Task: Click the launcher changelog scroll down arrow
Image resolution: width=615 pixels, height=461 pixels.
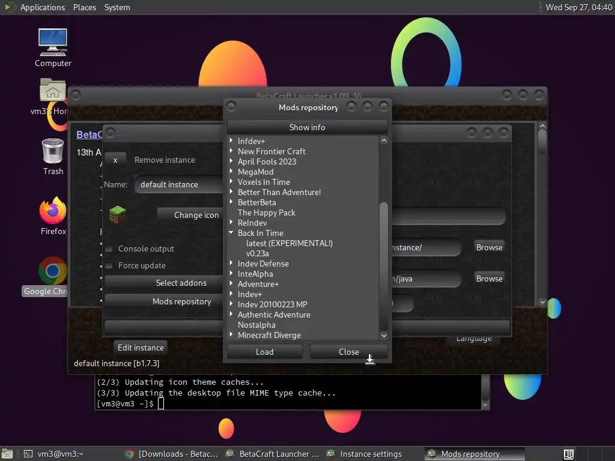Action: pyautogui.click(x=542, y=301)
